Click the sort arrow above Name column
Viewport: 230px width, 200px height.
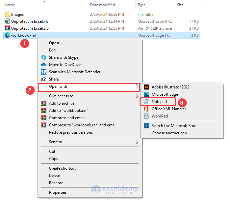click(45, 1)
